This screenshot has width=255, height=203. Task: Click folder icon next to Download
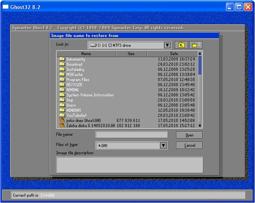tap(62, 64)
